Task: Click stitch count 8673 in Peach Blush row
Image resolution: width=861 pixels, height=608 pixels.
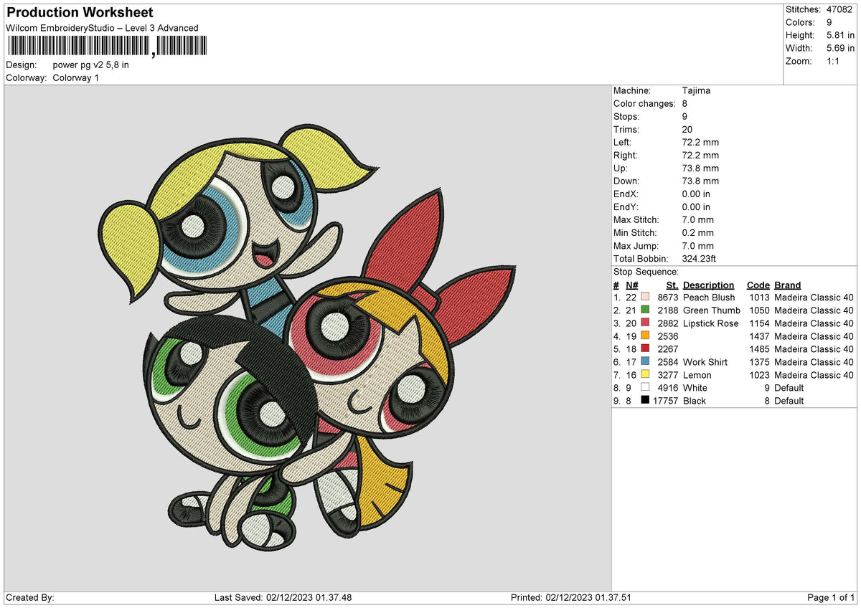Action: (667, 298)
